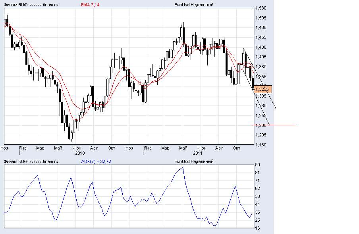Click 'www.finam.ru' text above the price chart
The height and width of the screenshot is (234, 359).
(44, 5)
